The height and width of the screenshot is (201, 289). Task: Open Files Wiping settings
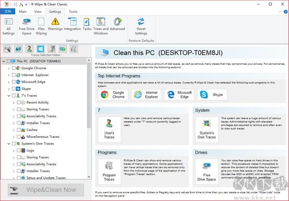click(x=41, y=26)
